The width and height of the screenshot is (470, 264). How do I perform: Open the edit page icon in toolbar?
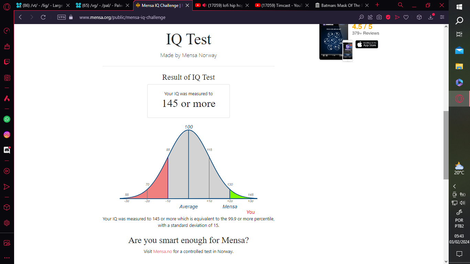point(370,17)
